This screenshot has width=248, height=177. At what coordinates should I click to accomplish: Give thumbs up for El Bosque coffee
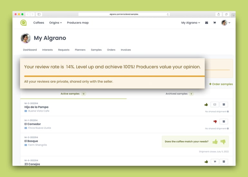pyautogui.click(x=215, y=142)
